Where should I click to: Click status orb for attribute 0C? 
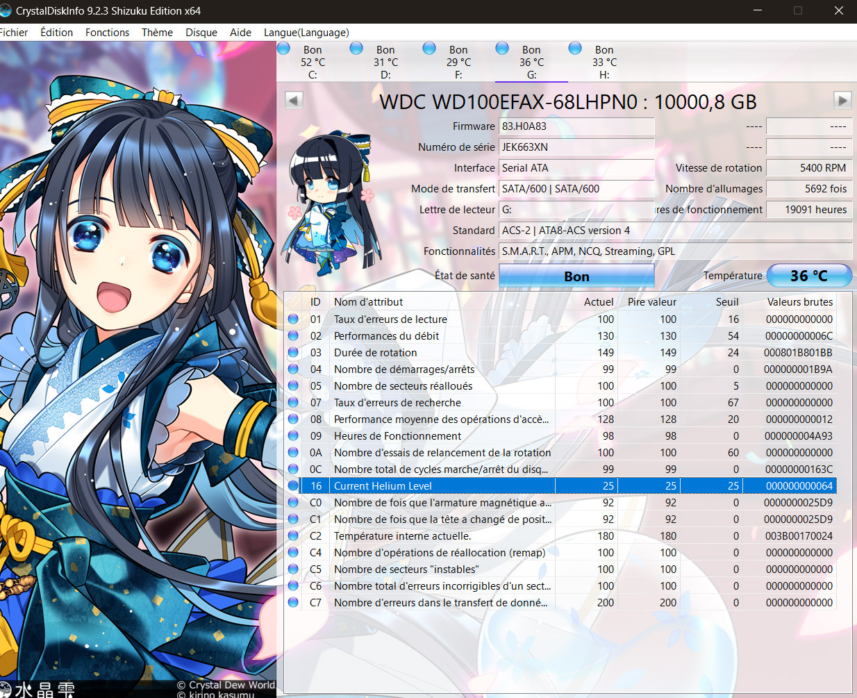click(293, 469)
